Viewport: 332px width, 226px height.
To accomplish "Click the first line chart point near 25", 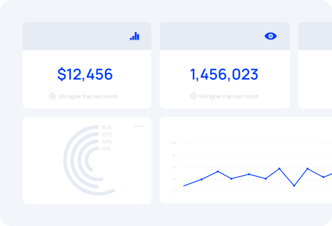I will [x=201, y=179].
